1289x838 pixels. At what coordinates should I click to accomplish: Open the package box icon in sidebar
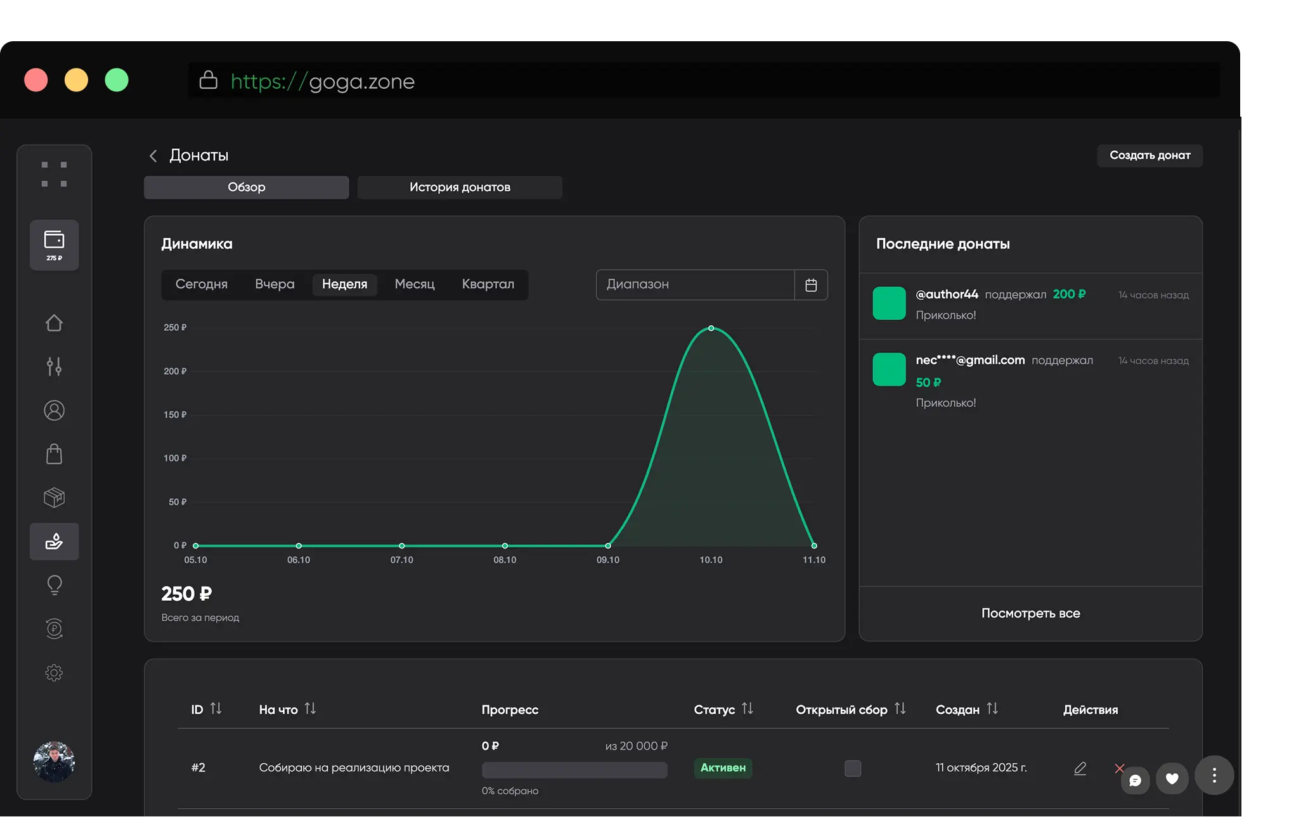click(x=54, y=498)
